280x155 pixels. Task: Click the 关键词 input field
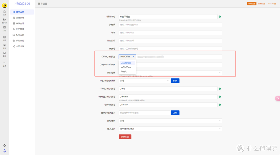click(170, 25)
